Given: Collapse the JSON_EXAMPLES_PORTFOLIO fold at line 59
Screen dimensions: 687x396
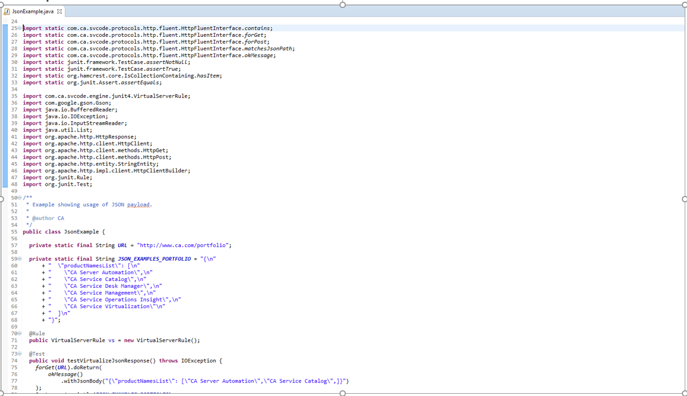Looking at the screenshot, I should pos(20,259).
